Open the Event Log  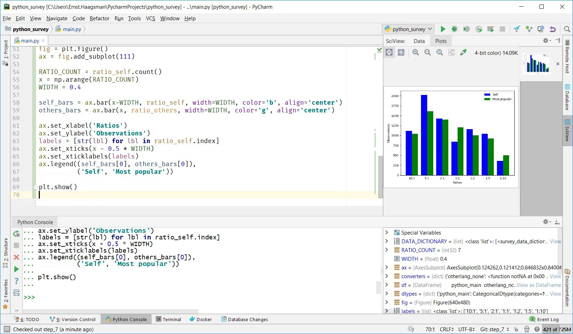coord(544,319)
